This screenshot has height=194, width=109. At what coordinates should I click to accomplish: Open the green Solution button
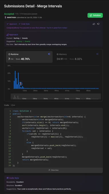[x=95, y=15]
